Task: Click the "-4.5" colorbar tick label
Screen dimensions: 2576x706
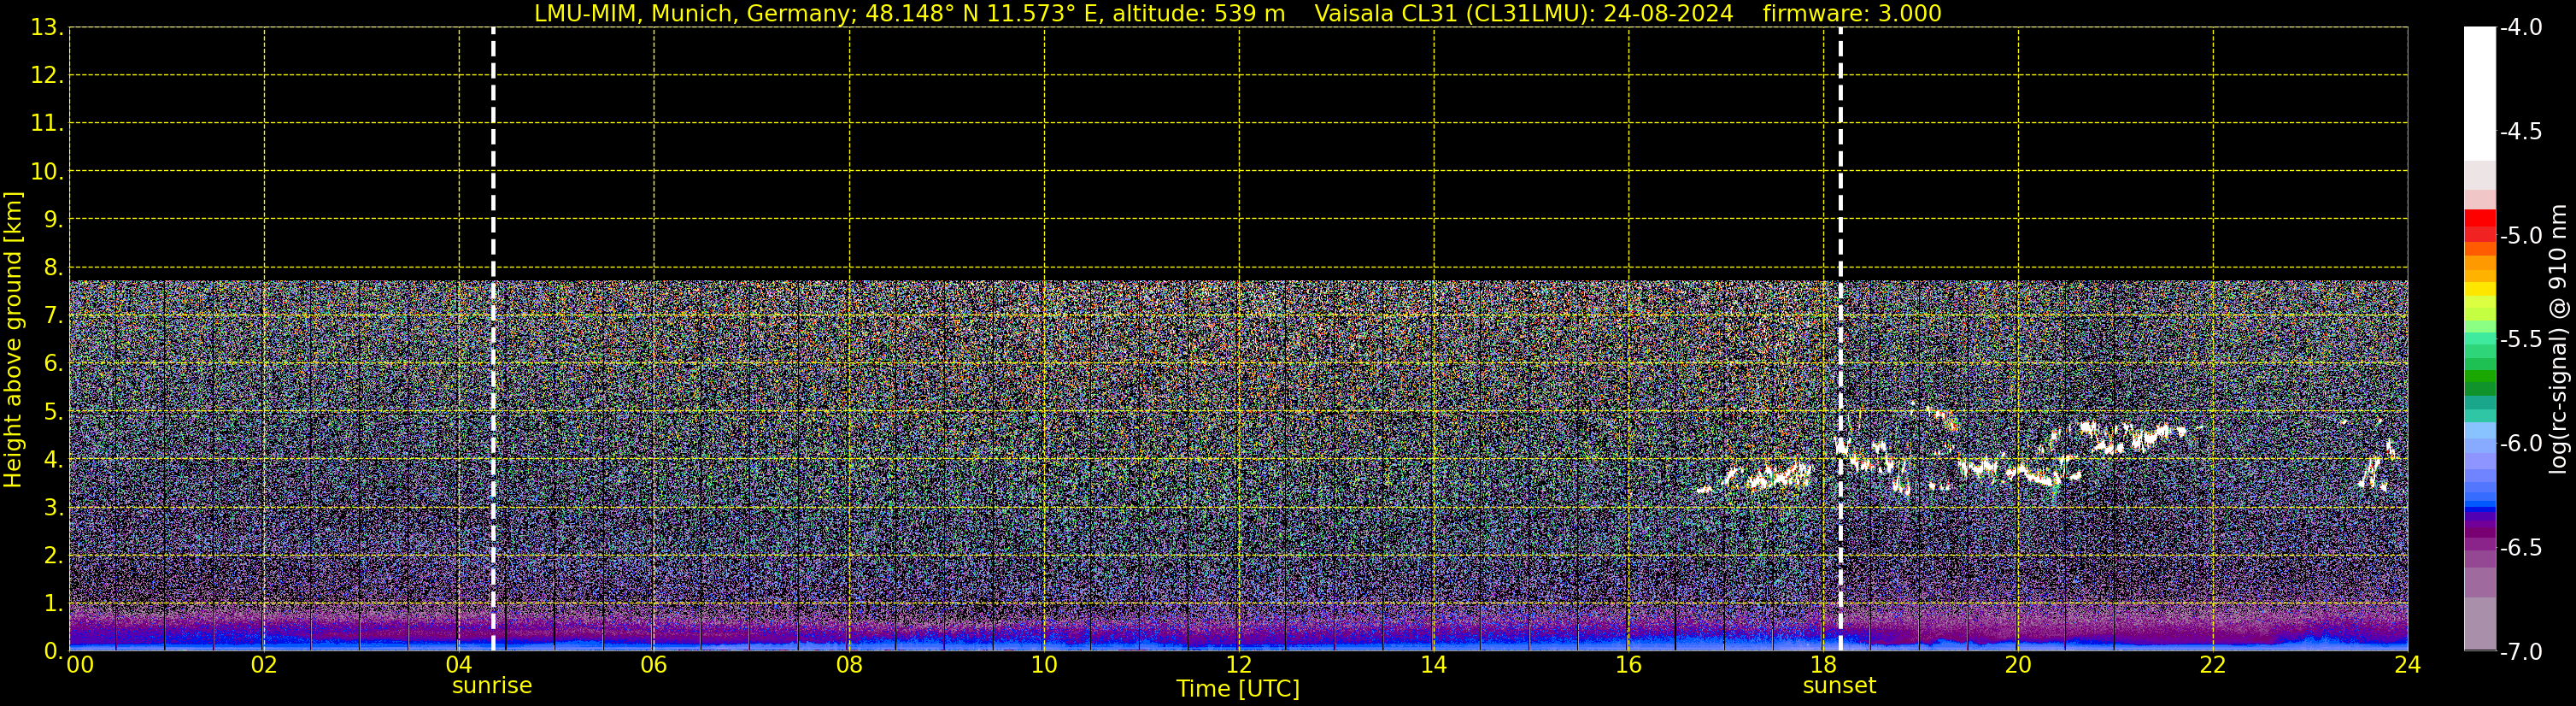Action: (2520, 132)
